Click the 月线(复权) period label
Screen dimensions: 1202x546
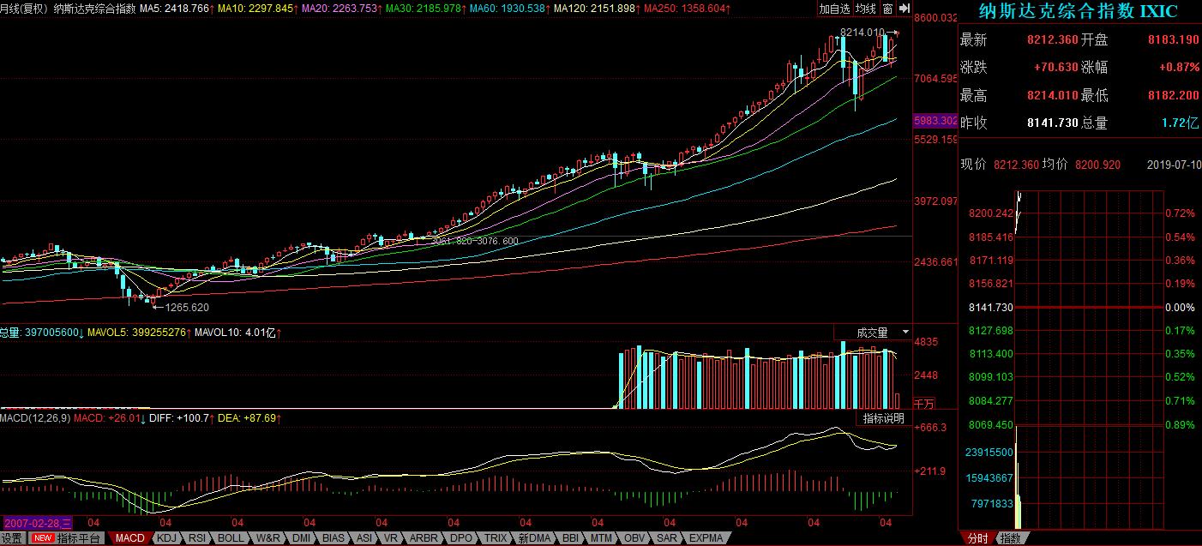(x=24, y=9)
